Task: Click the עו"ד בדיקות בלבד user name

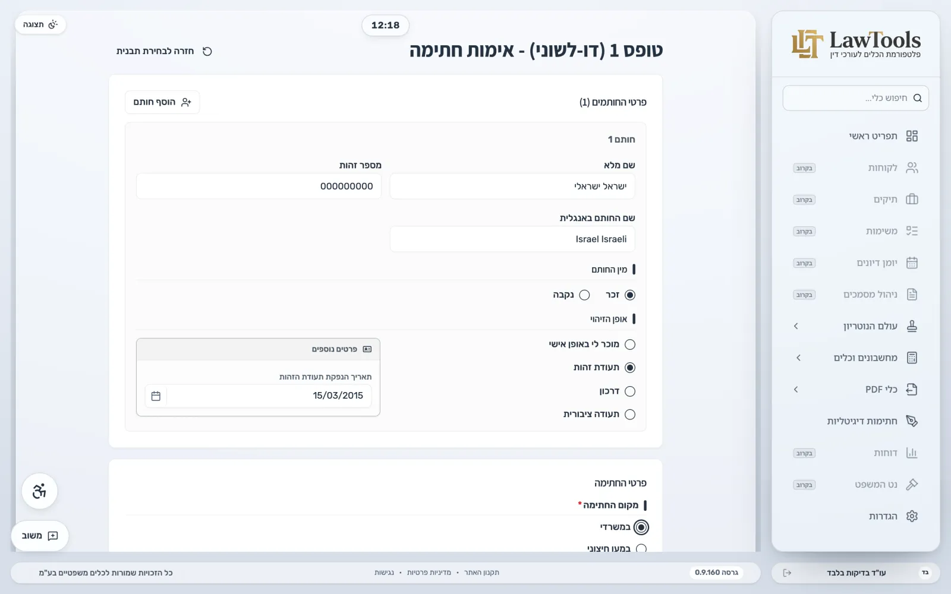Action: [x=856, y=573]
